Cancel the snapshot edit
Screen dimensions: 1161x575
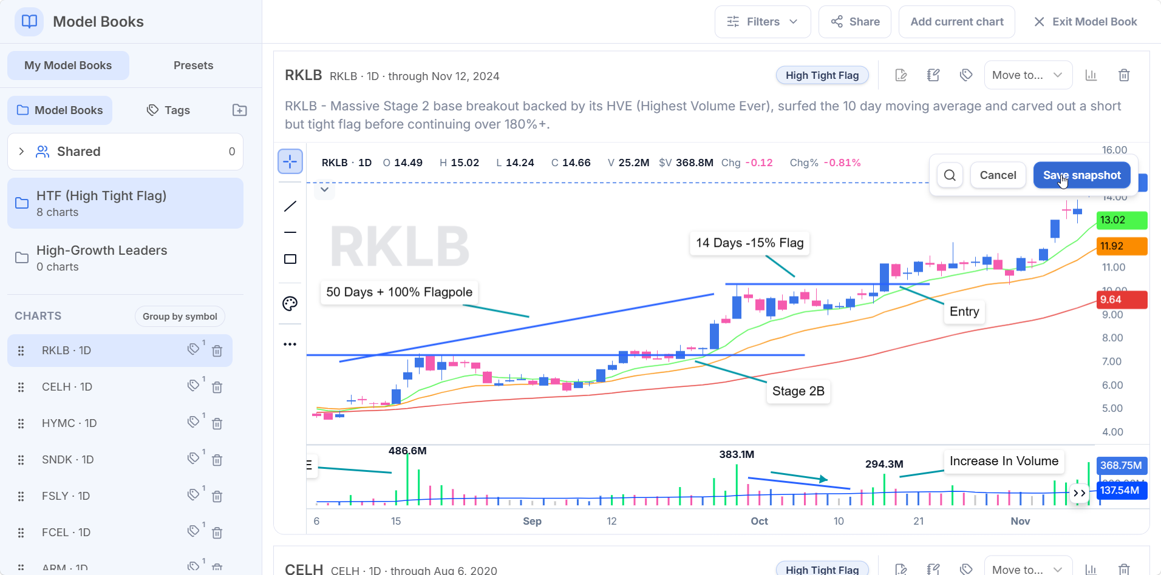point(998,175)
